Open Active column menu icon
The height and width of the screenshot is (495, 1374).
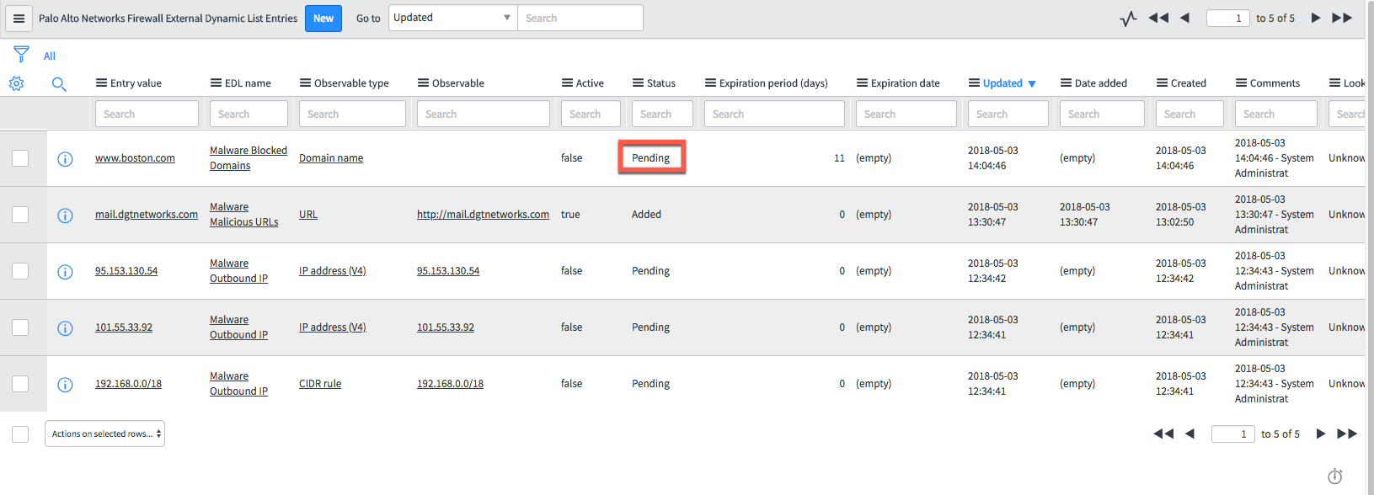tap(567, 82)
